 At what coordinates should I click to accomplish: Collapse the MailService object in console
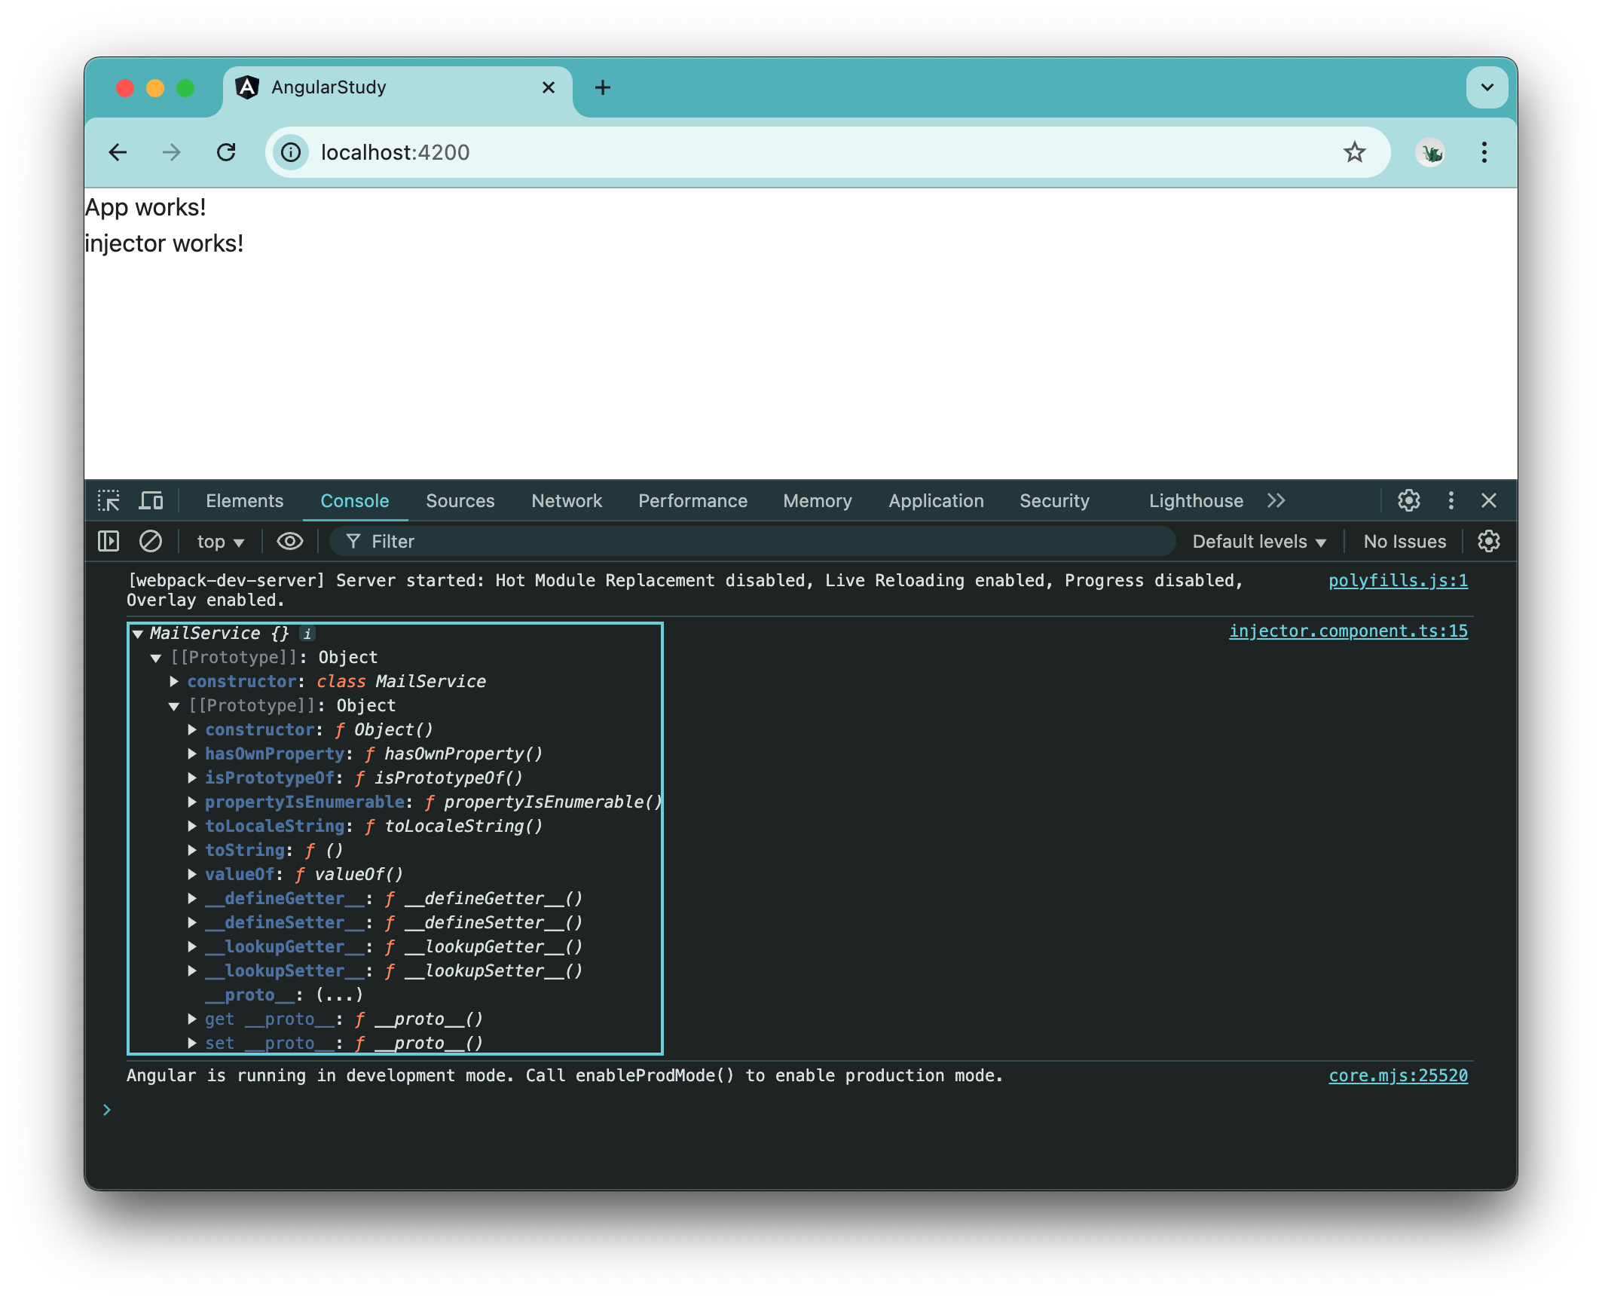coord(137,633)
